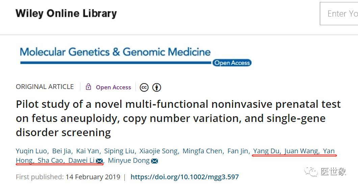Viewport: 358px width, 187px height.
Task: Open the DOI link 10.1002/mgg3.597
Action: (184, 177)
